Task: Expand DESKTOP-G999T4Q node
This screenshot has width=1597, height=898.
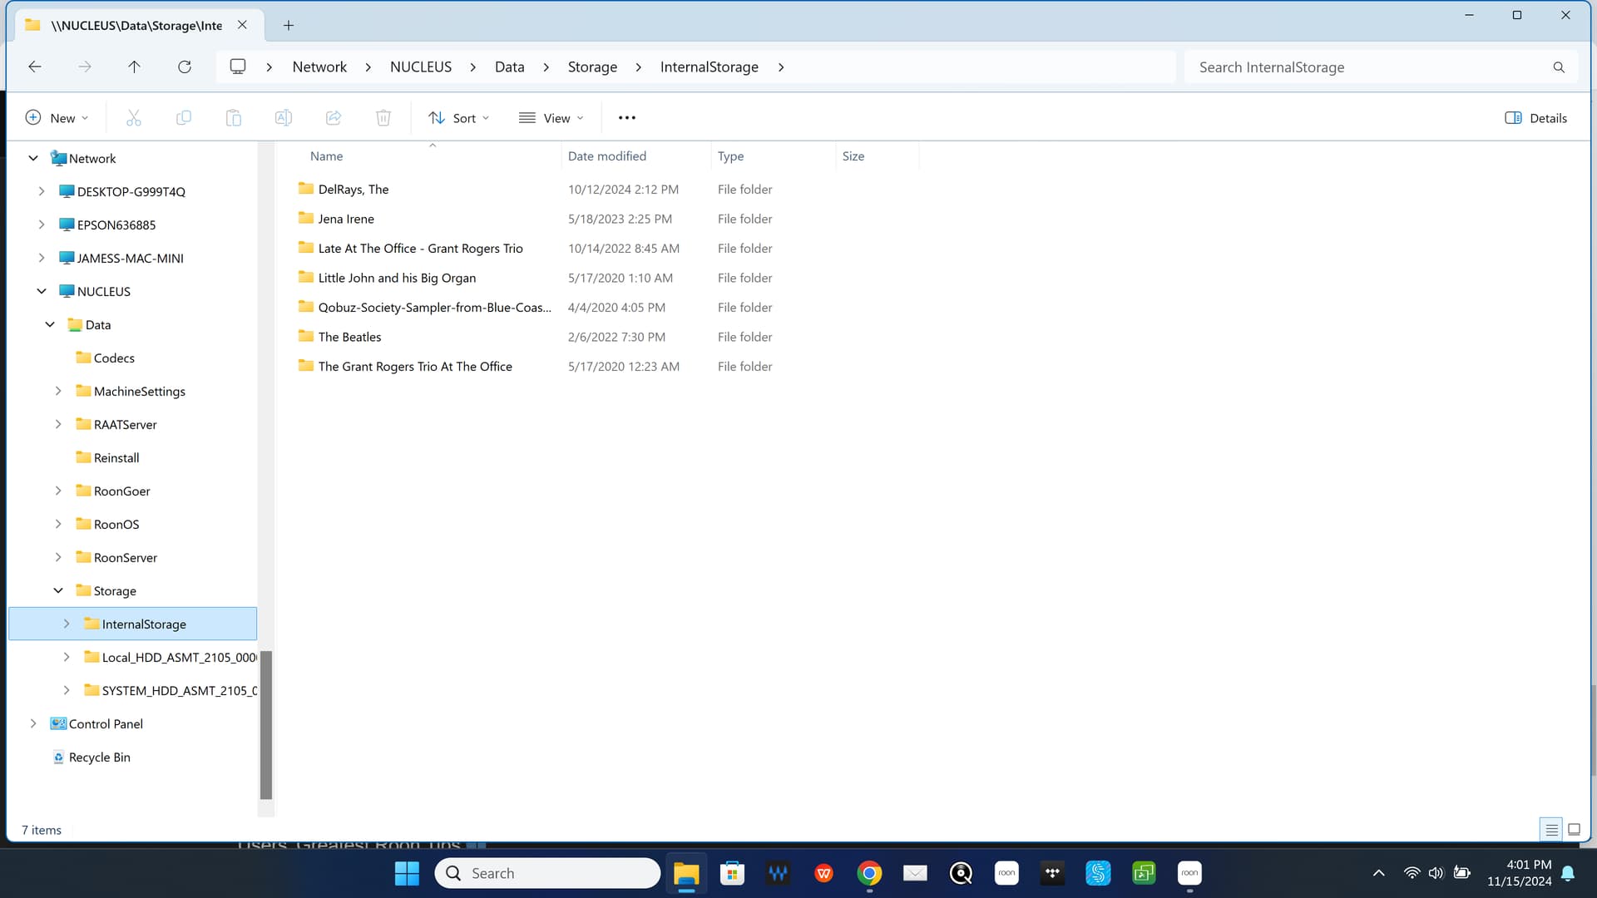Action: click(x=42, y=191)
